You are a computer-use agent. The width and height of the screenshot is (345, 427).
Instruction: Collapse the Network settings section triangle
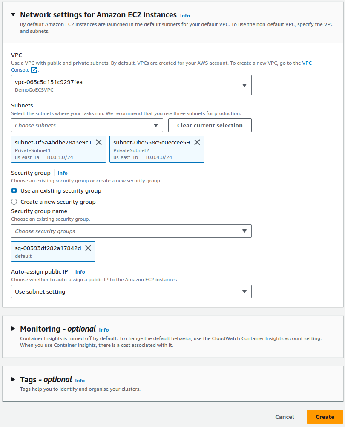pyautogui.click(x=14, y=15)
